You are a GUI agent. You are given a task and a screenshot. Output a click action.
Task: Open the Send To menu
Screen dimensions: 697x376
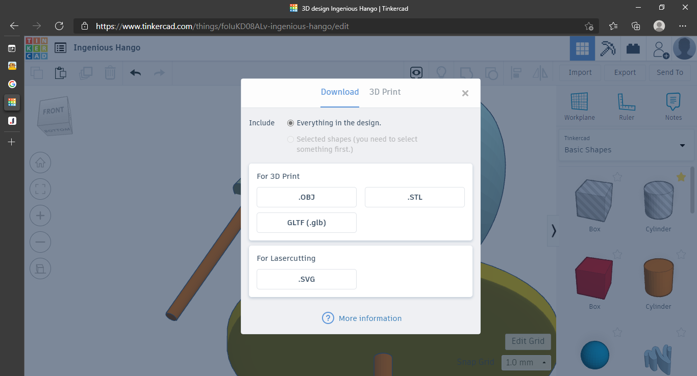pyautogui.click(x=670, y=72)
